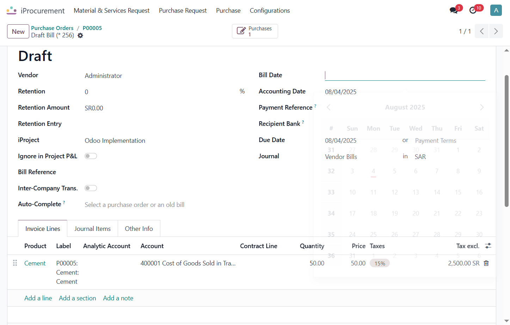
Task: Open the SAR currency dropdown
Action: coord(450,157)
